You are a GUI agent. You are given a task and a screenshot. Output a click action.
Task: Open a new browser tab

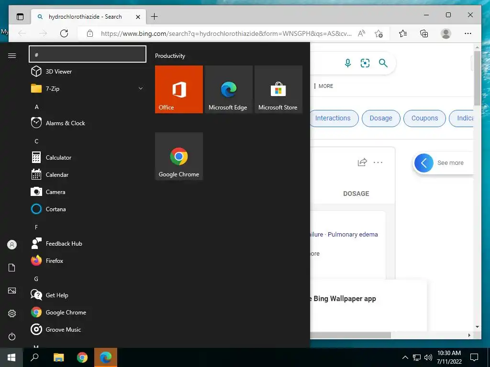coord(155,17)
